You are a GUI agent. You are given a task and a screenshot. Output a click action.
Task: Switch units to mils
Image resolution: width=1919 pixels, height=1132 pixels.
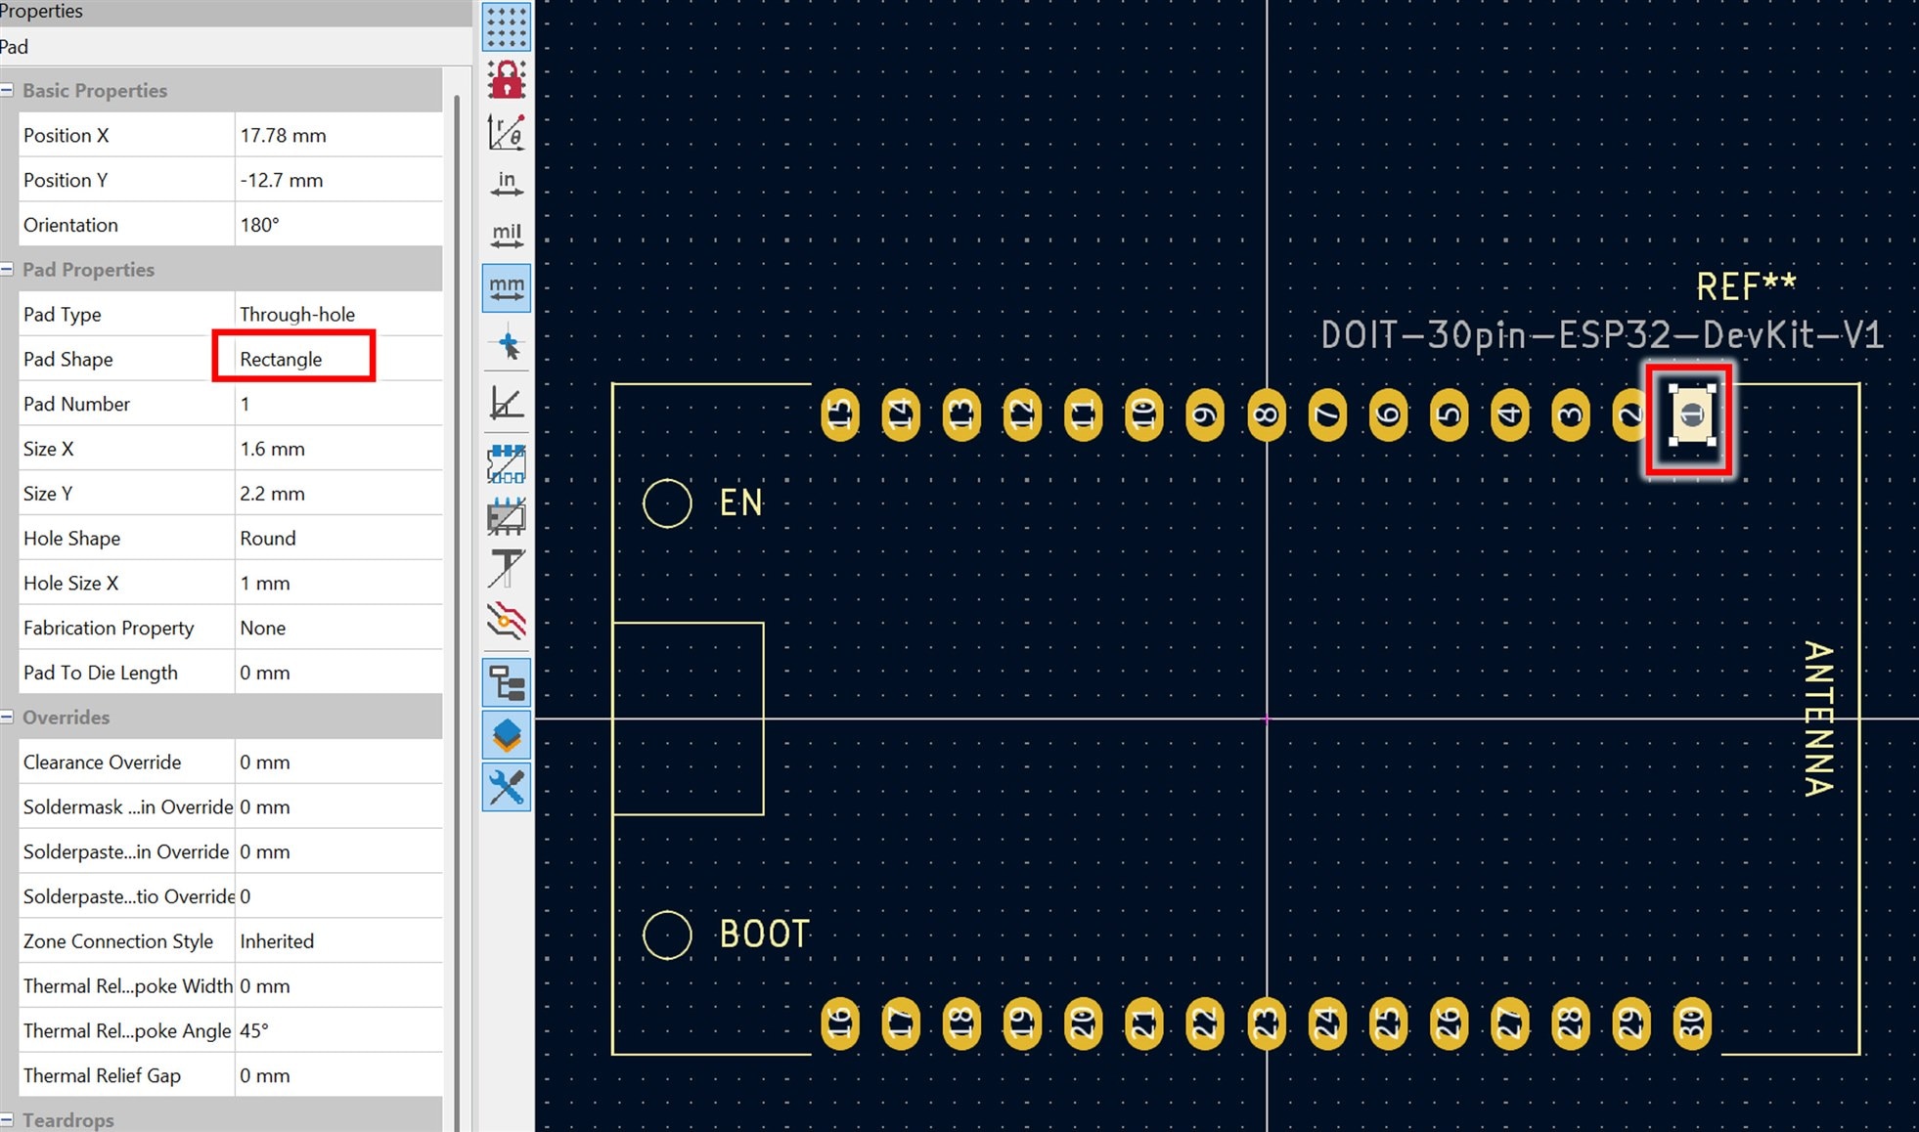click(x=506, y=236)
